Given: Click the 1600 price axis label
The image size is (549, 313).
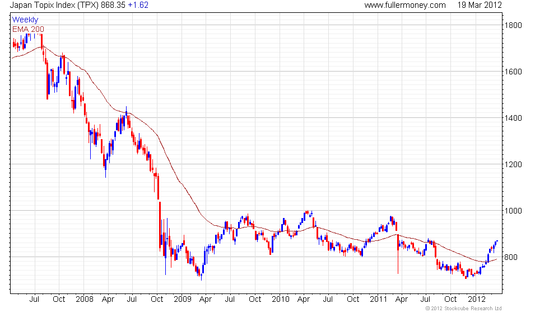Looking at the screenshot, I should pos(513,72).
